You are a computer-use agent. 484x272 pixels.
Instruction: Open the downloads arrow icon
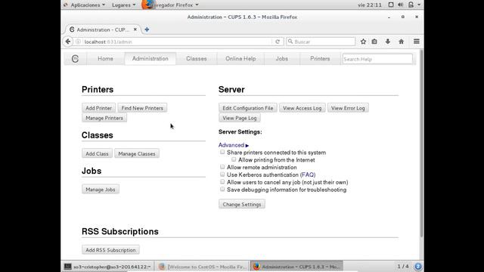click(388, 42)
